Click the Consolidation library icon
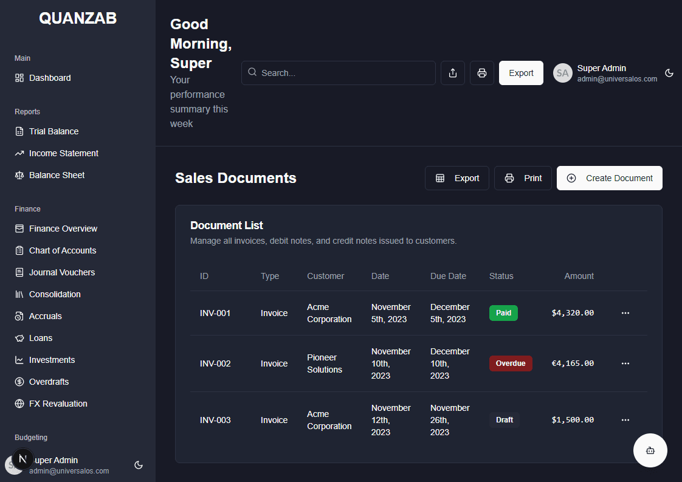Viewport: 682px width, 482px height. tap(19, 294)
